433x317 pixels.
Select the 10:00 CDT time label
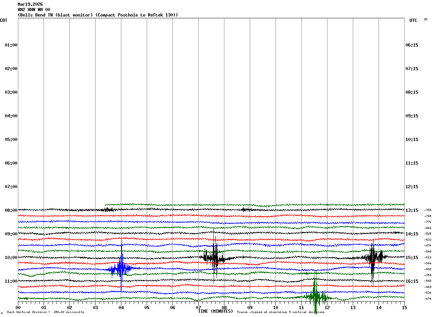pyautogui.click(x=11, y=258)
